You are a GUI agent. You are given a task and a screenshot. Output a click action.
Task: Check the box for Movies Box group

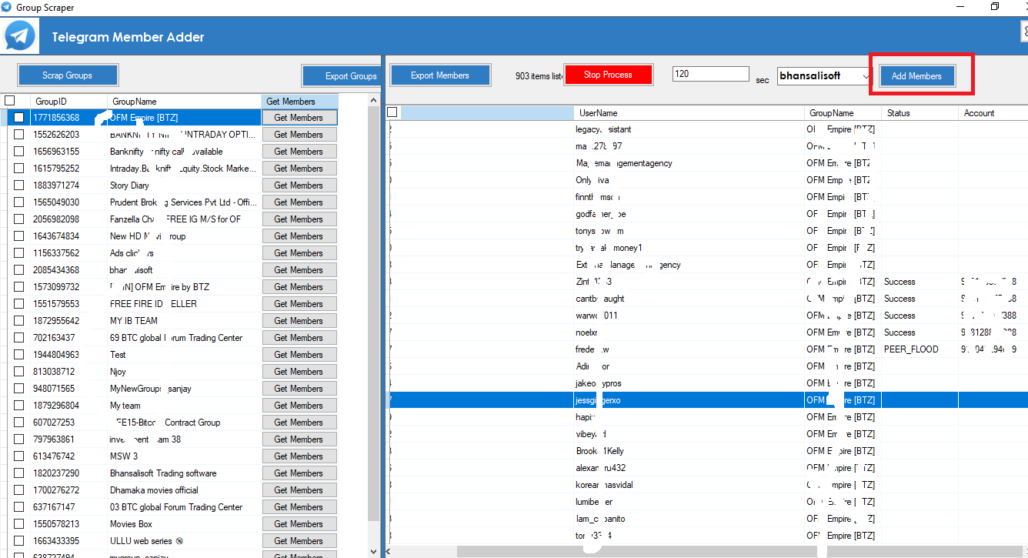click(x=18, y=524)
